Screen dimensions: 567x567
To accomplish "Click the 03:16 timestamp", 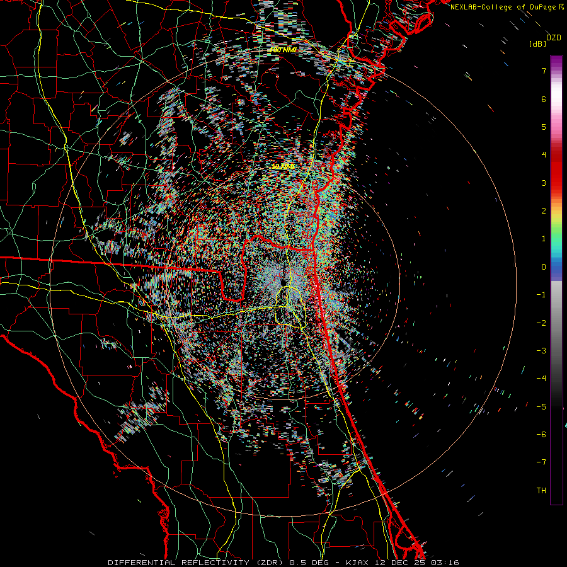I will (445, 563).
